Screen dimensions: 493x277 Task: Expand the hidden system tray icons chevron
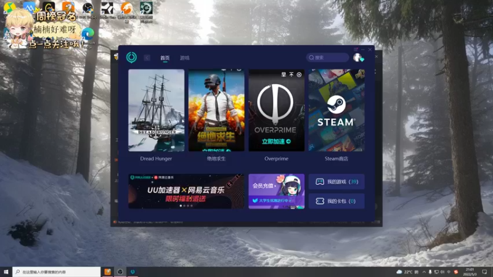[x=424, y=271]
